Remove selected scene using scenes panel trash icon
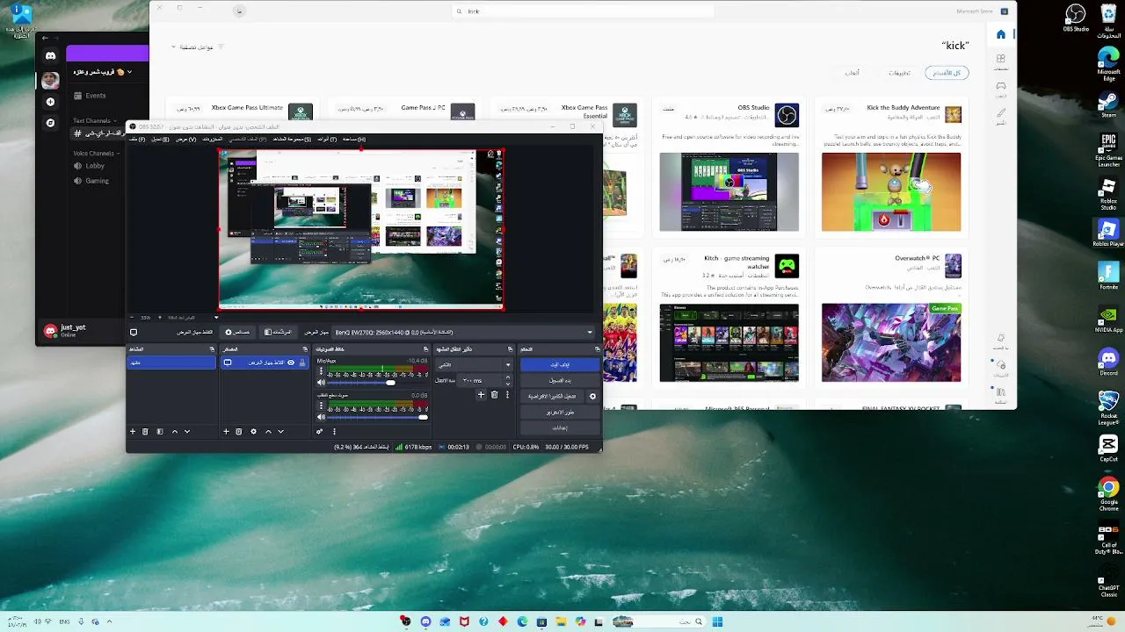1125x632 pixels. click(x=146, y=432)
